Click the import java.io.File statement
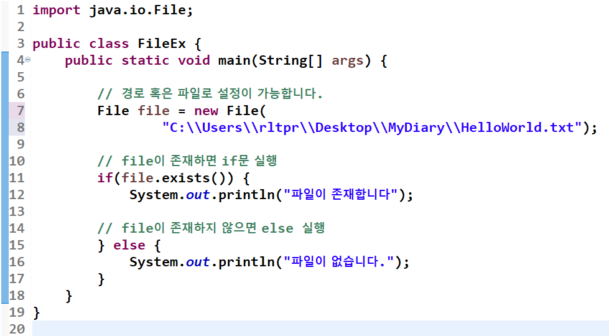Viewport: 609px width, 336px height. click(113, 10)
